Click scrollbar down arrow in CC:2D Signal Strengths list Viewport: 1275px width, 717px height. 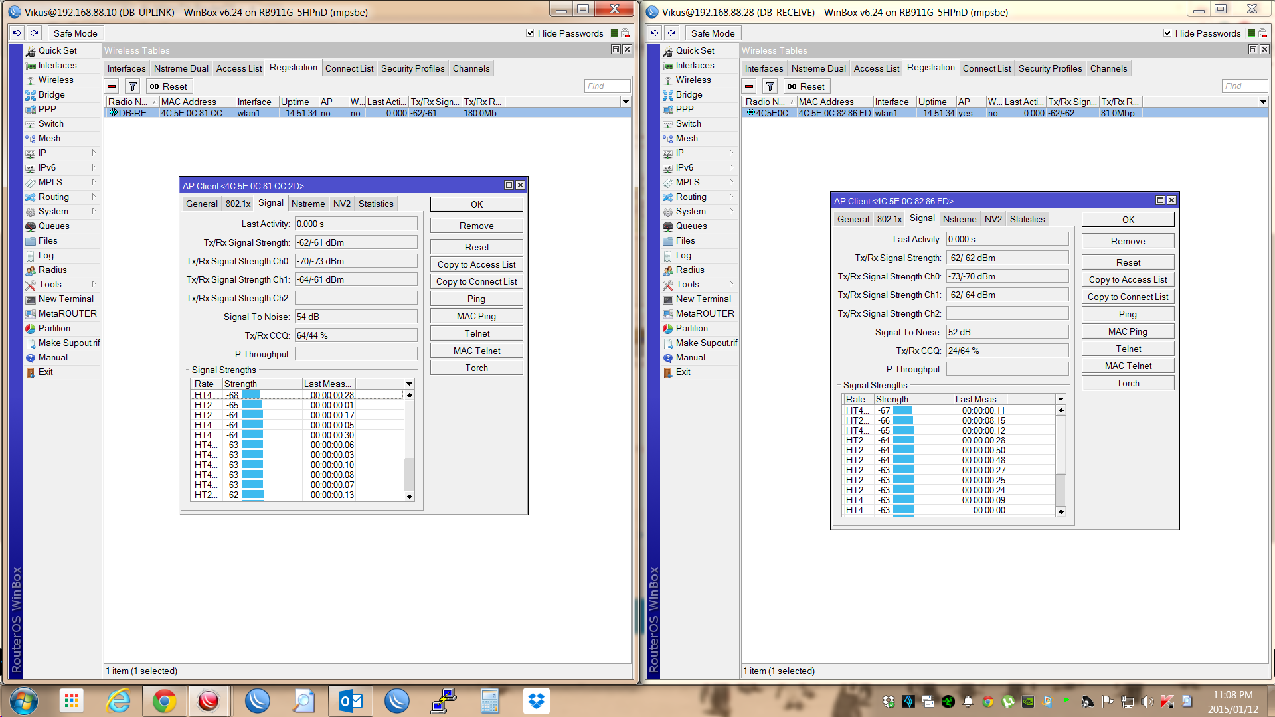tap(410, 496)
